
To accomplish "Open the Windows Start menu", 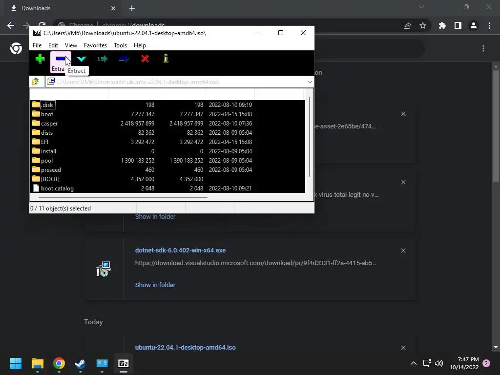I will (x=16, y=363).
